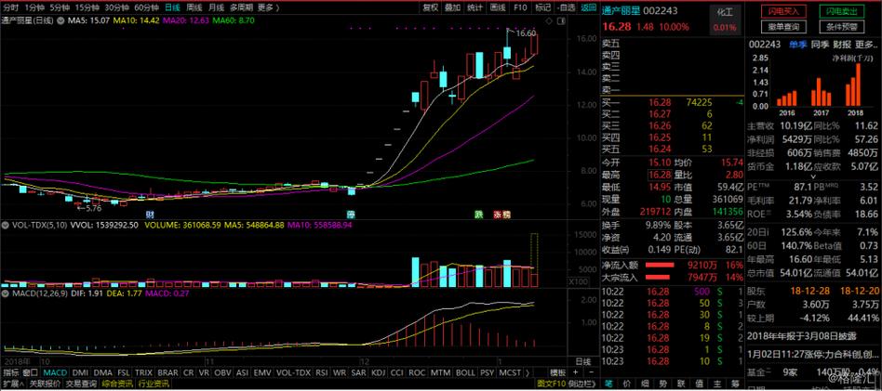The width and height of the screenshot is (882, 391).
Task: Switch to 60分钟 chart period
Action: [147, 7]
